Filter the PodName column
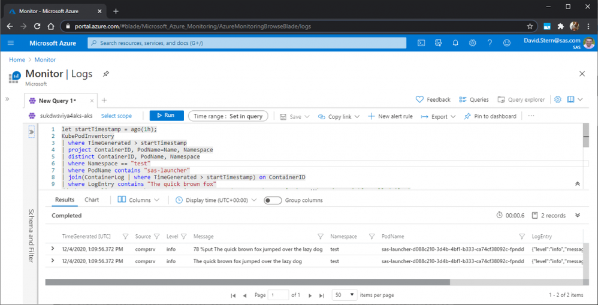 click(x=522, y=236)
